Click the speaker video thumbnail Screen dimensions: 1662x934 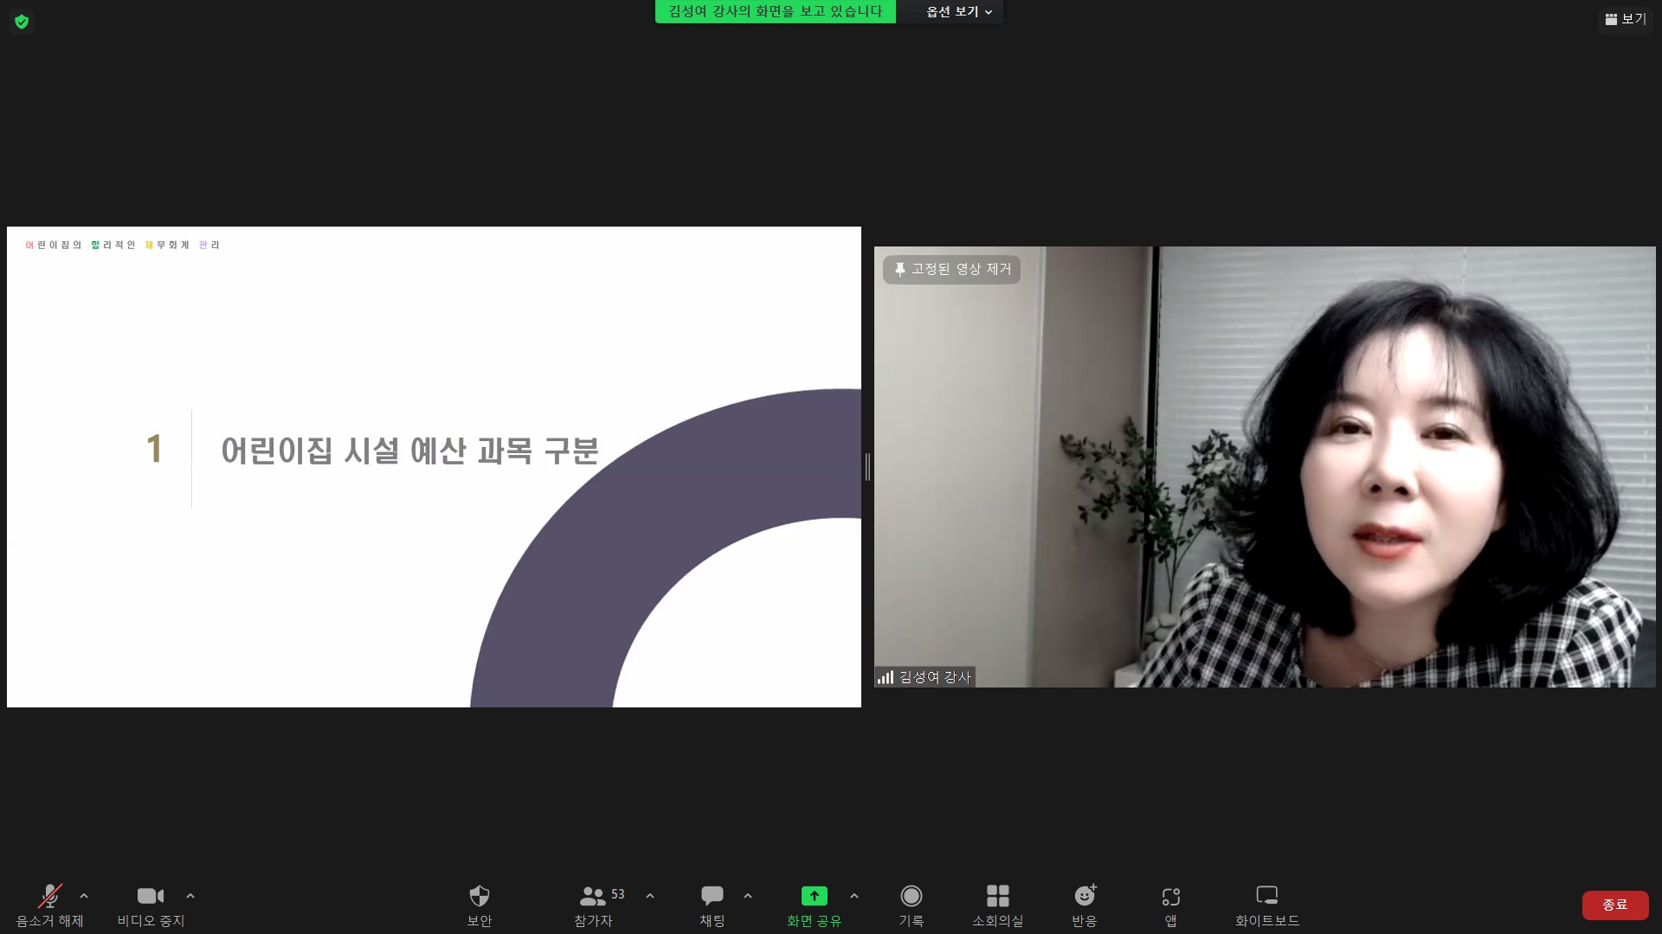[x=1265, y=467]
